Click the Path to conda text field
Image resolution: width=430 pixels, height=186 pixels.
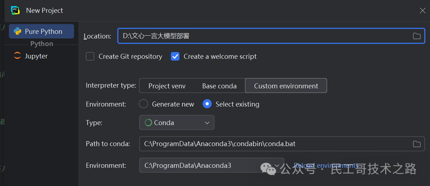click(282, 144)
